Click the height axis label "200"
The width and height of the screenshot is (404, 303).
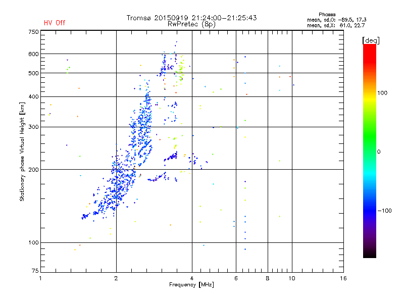(x=33, y=170)
